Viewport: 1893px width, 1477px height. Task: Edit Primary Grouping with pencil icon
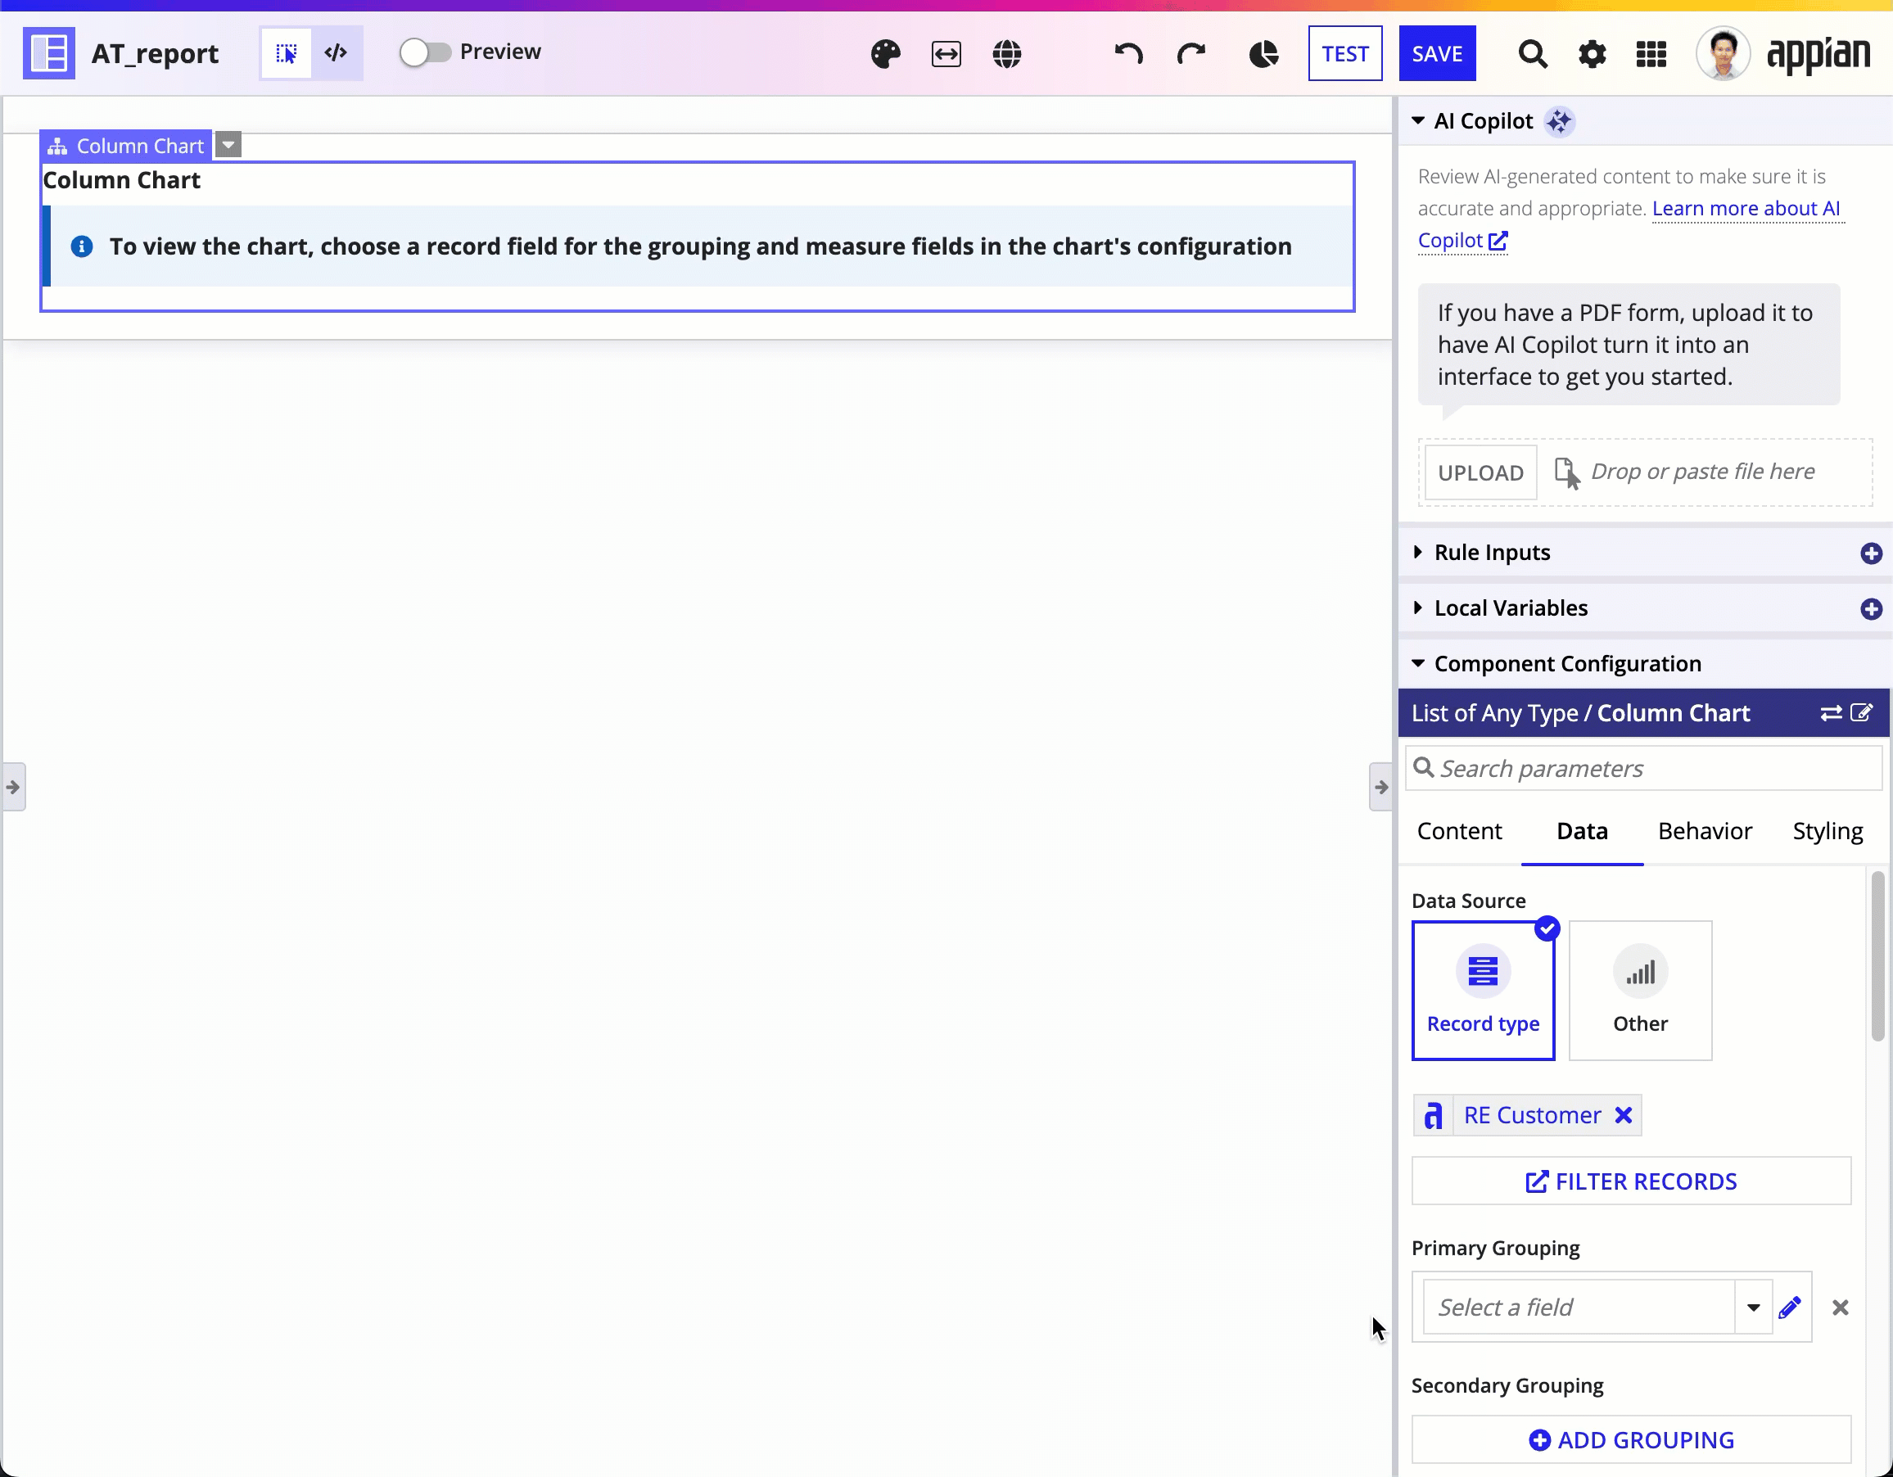tap(1790, 1307)
